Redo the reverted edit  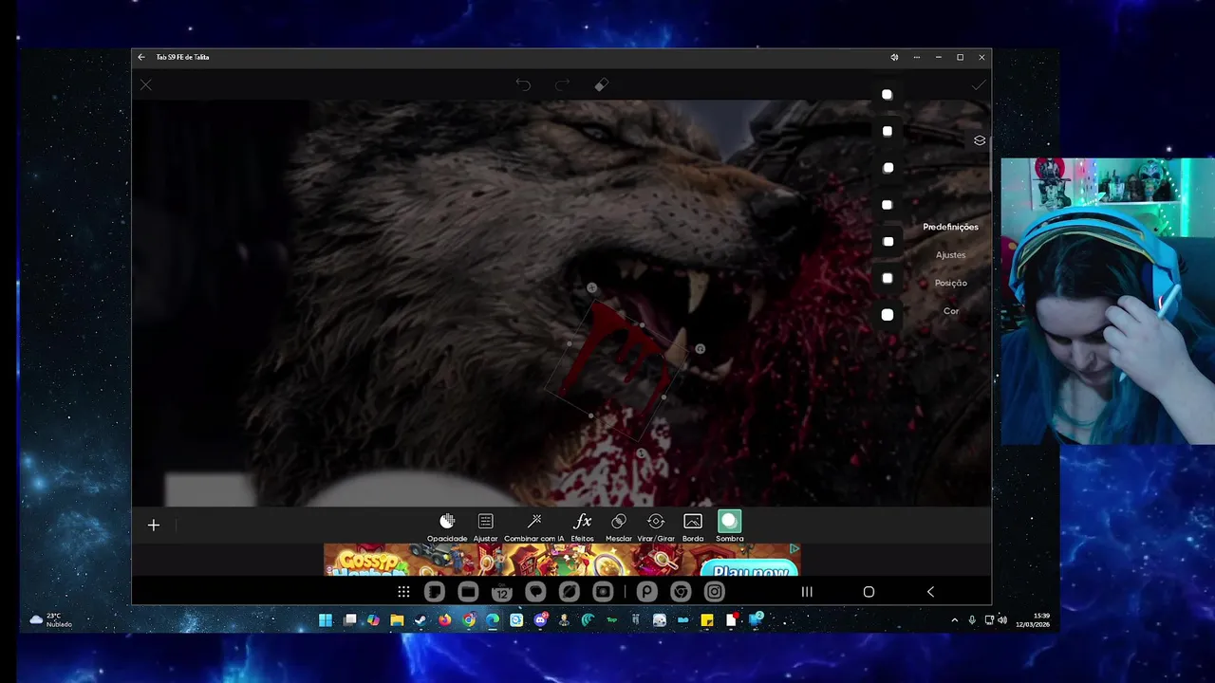[x=562, y=85]
